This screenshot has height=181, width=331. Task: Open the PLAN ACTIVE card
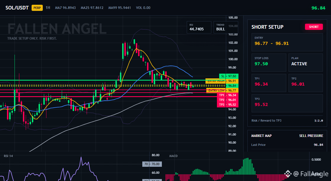click(x=306, y=62)
